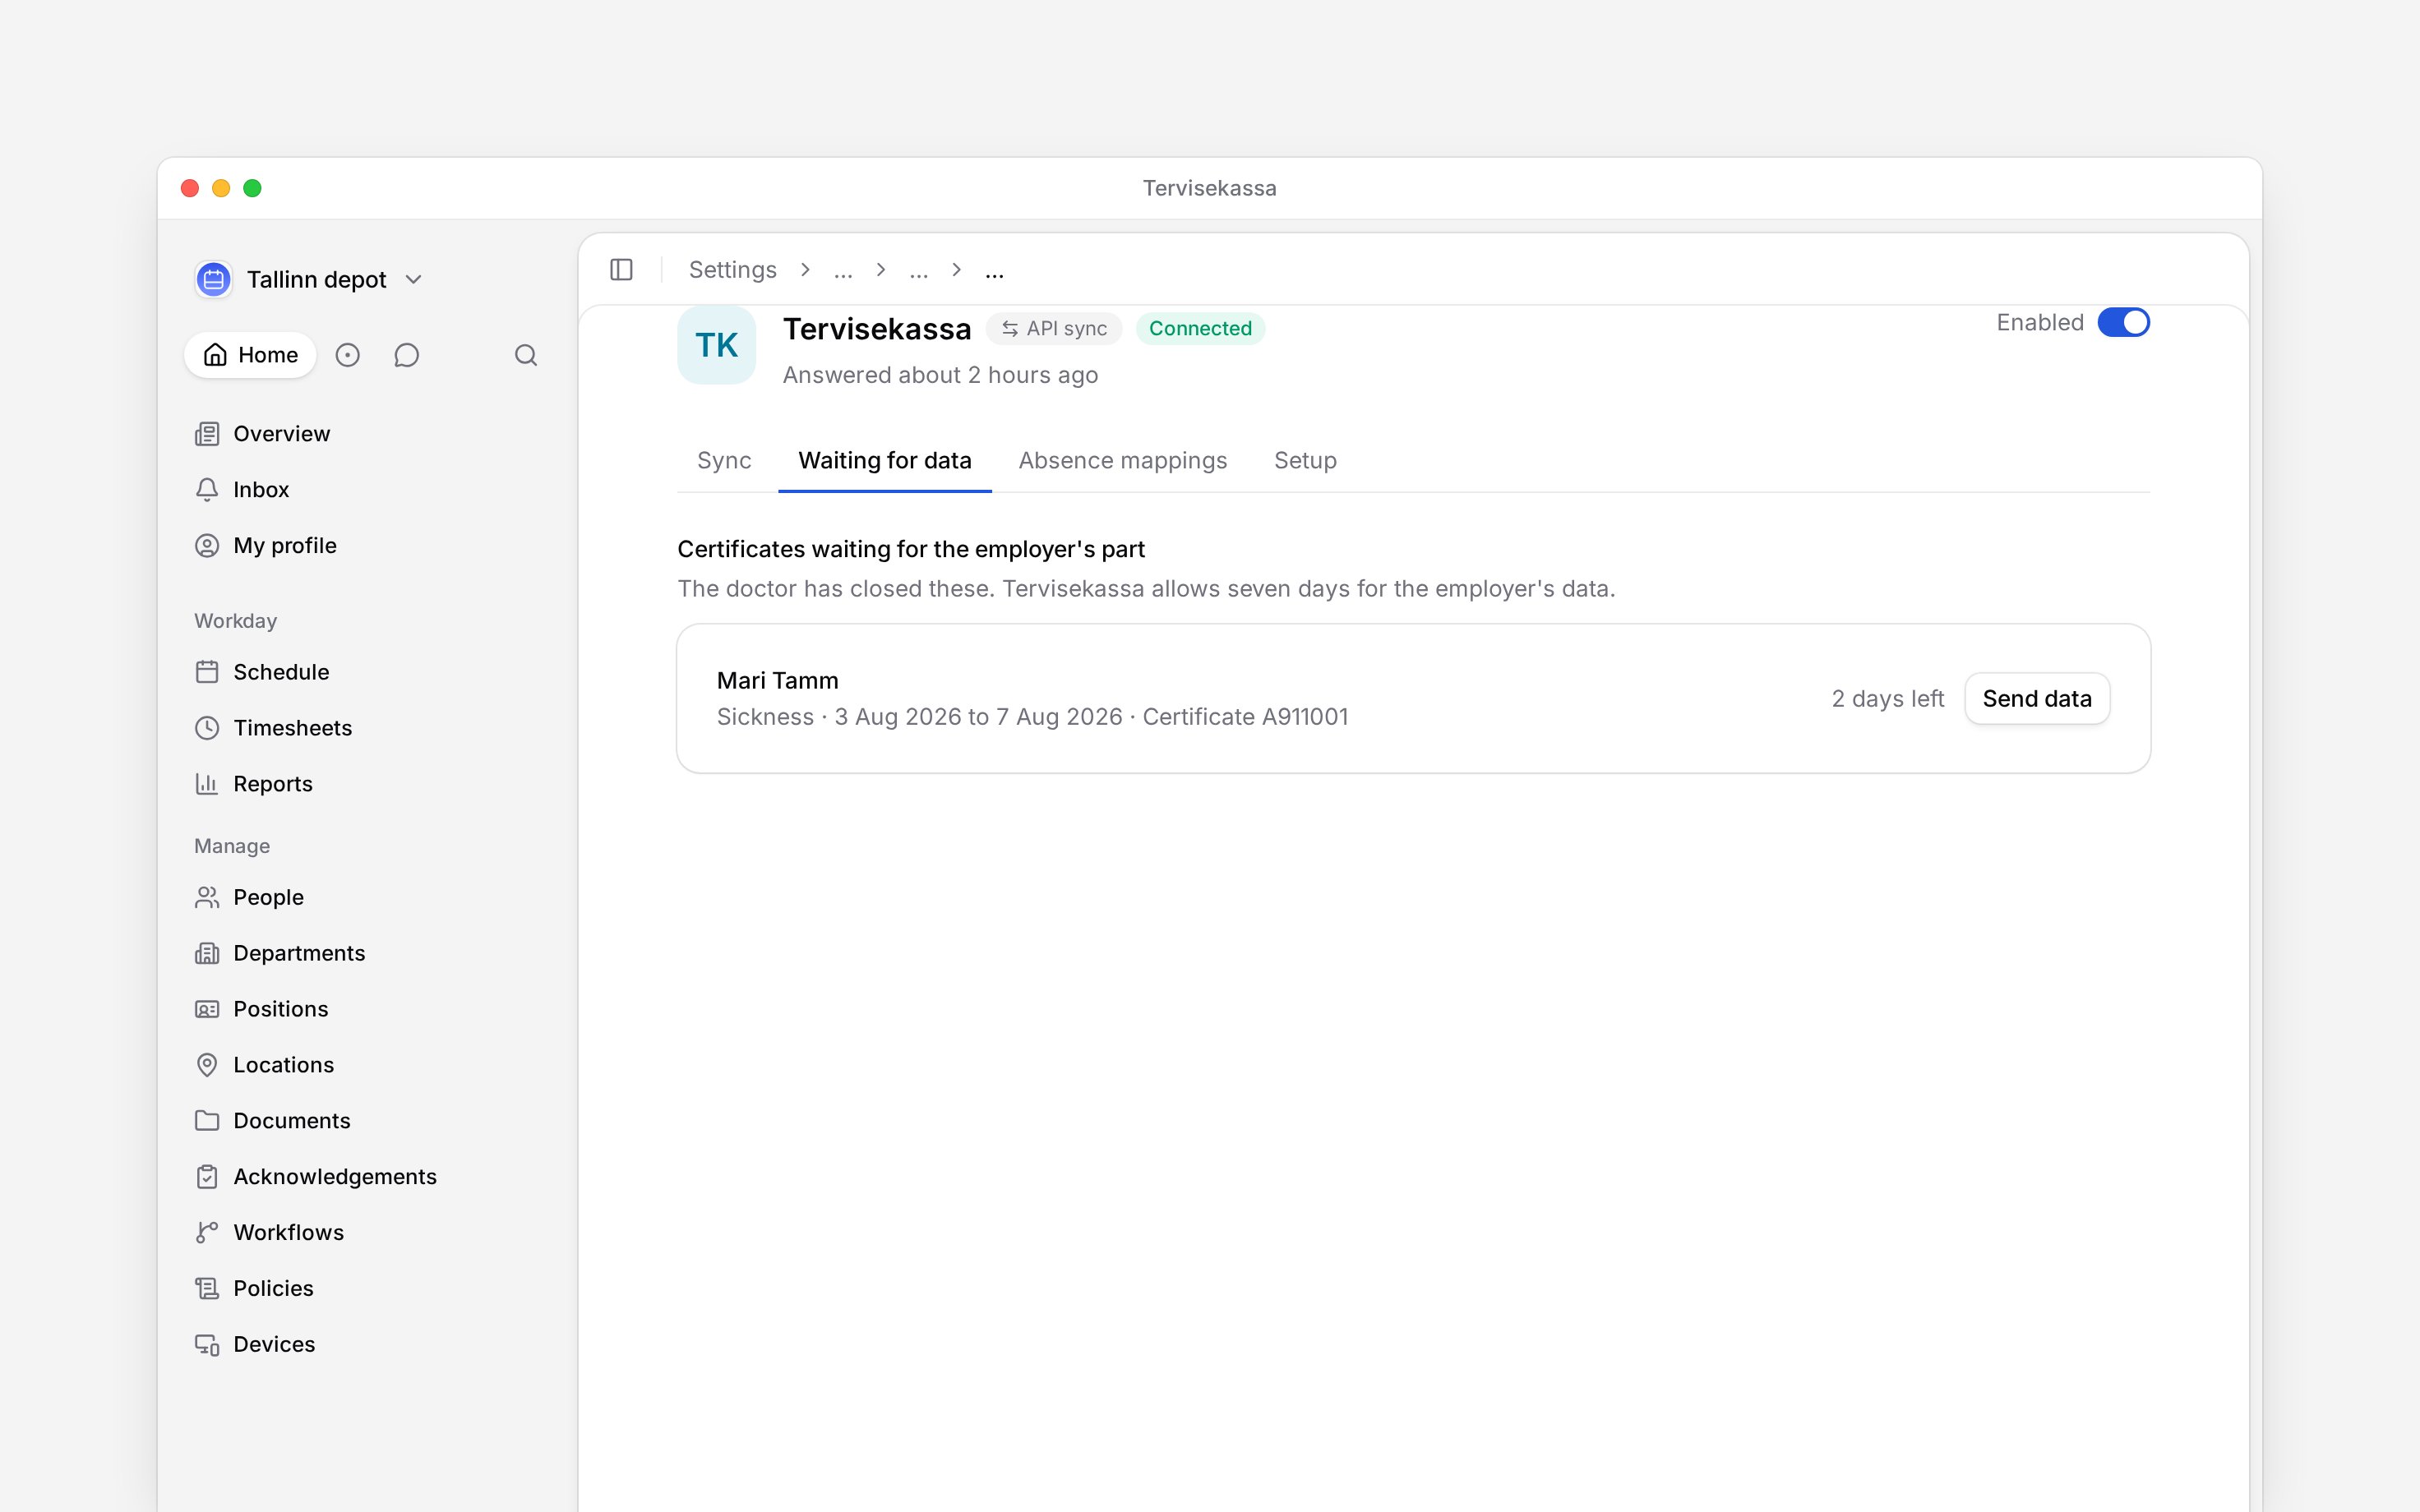
Task: Send data for Mari Tamm's certificate
Action: [x=2037, y=699]
